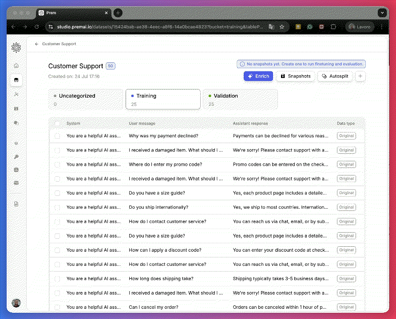
Task: Switch to the Validation bucket tab
Action: pos(241,99)
